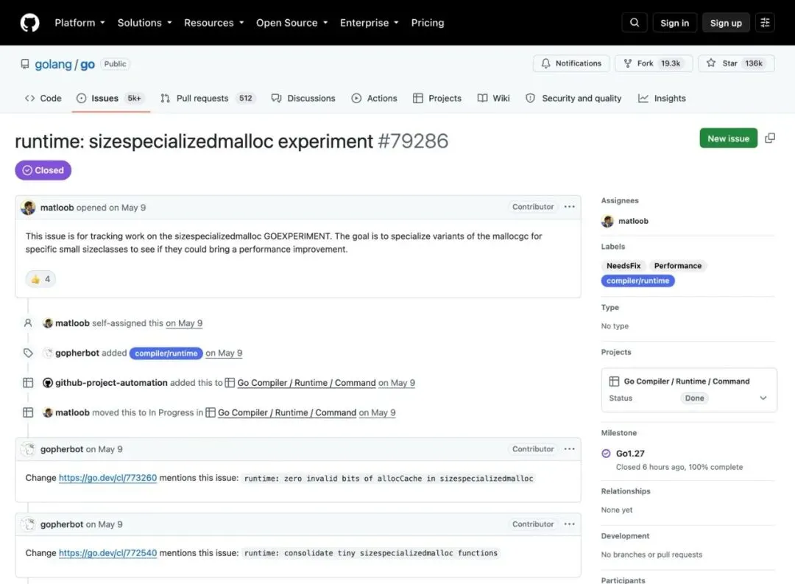The height and width of the screenshot is (584, 795).
Task: Open the golang owner link
Action: [53, 64]
